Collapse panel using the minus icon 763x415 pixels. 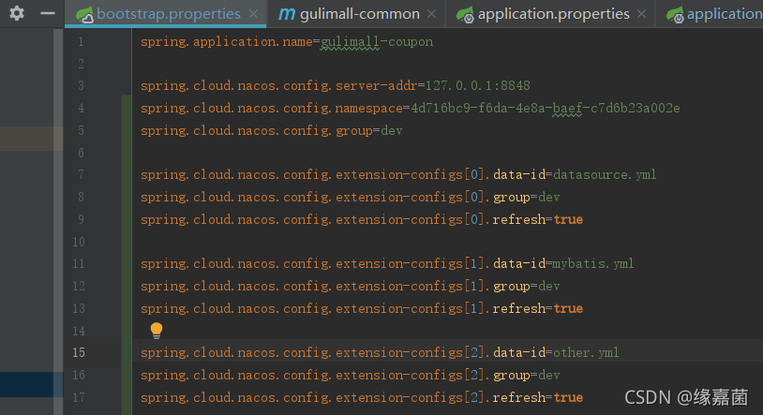47,13
